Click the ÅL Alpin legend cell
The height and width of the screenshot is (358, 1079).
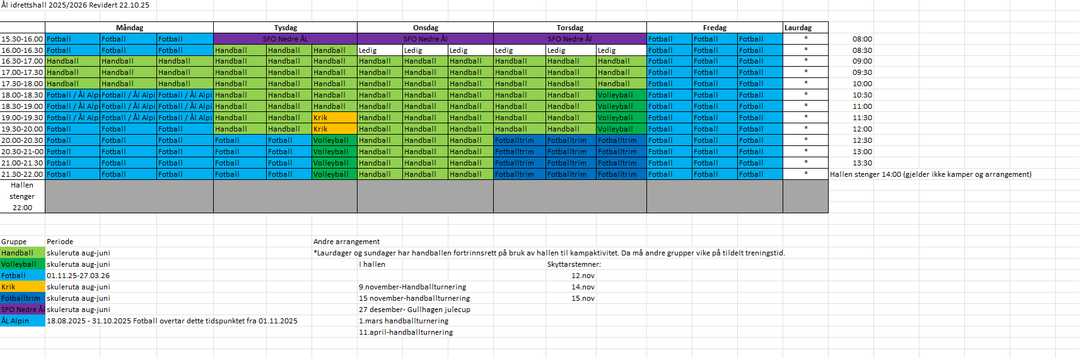pos(22,321)
